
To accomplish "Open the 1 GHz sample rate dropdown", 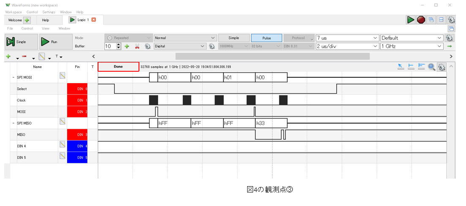I will pyautogui.click(x=412, y=46).
